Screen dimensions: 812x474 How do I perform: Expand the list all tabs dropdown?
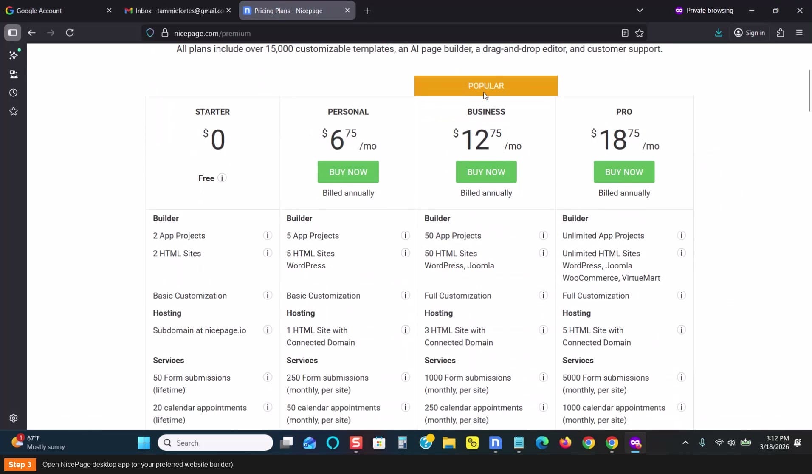(x=640, y=11)
